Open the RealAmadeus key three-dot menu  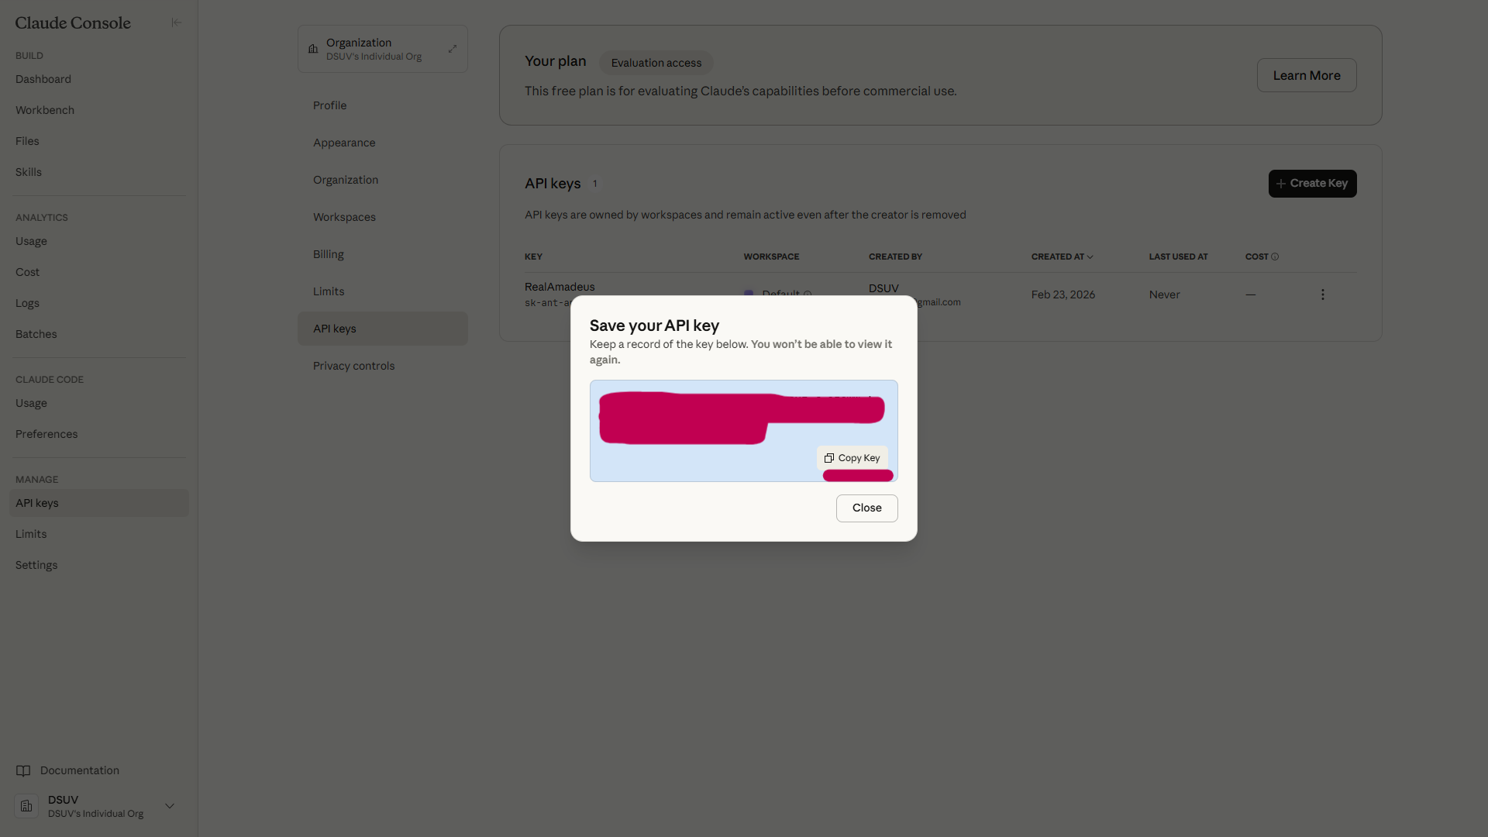coord(1322,294)
